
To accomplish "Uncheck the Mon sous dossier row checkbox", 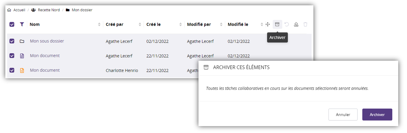I will pos(12,41).
